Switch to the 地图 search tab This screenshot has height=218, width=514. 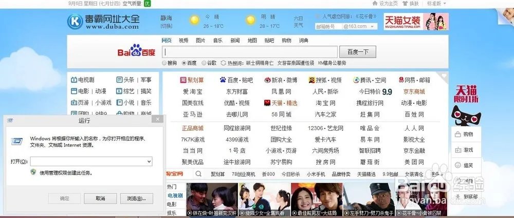[252, 41]
